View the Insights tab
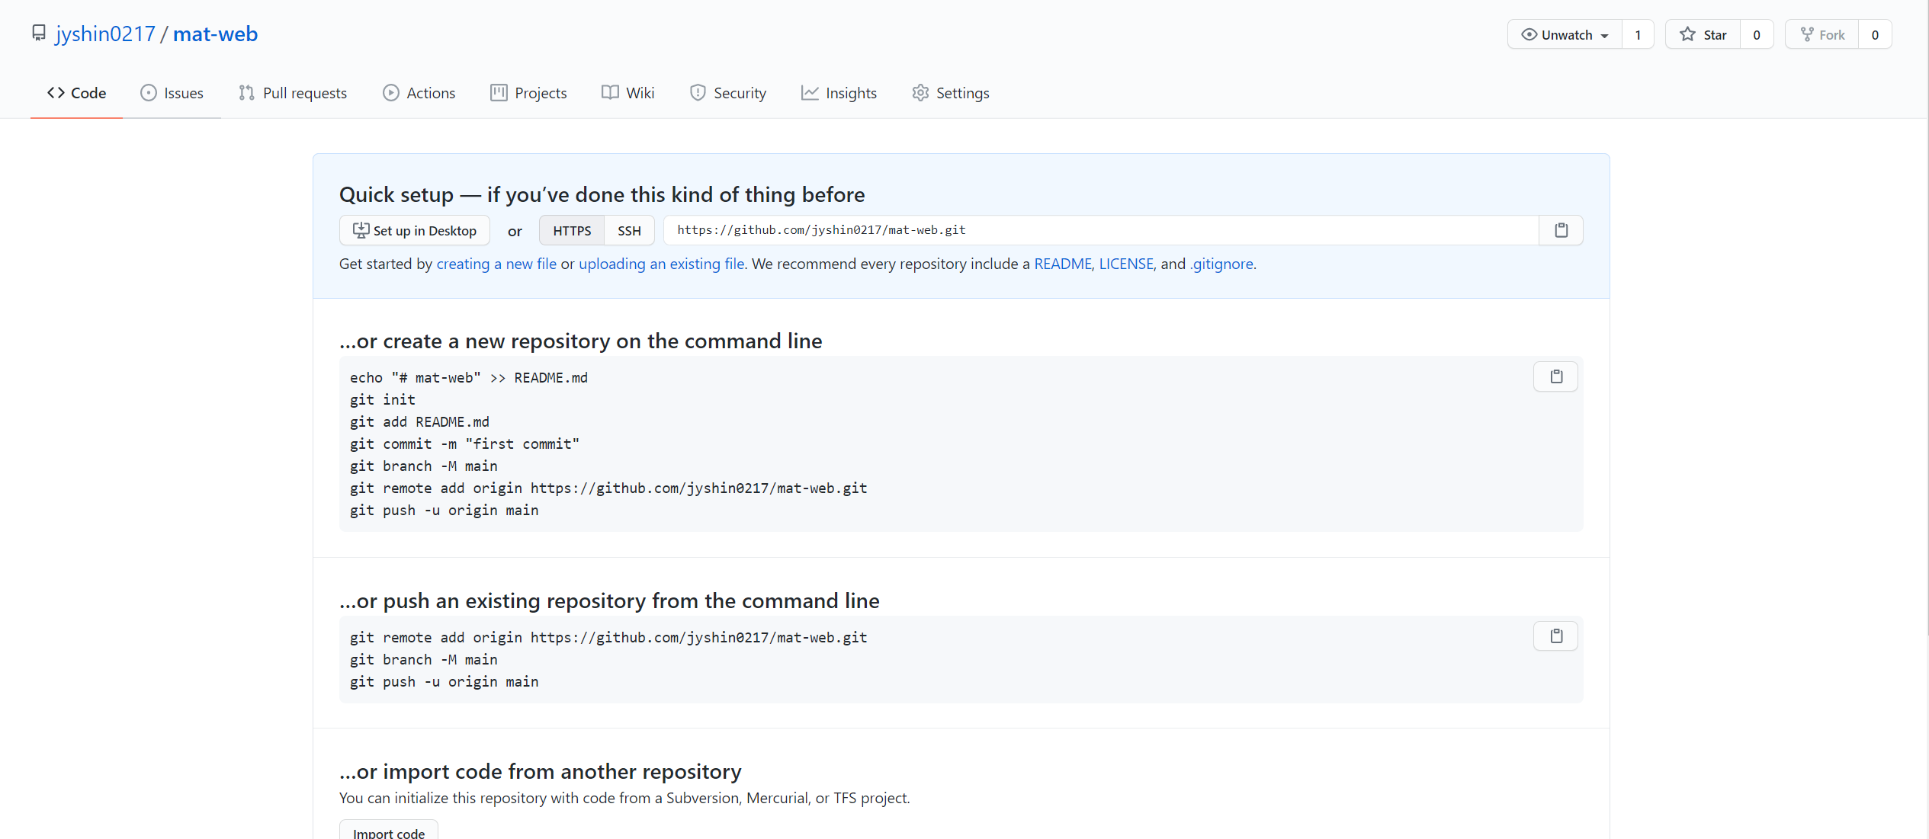This screenshot has height=839, width=1929. pyautogui.click(x=839, y=93)
